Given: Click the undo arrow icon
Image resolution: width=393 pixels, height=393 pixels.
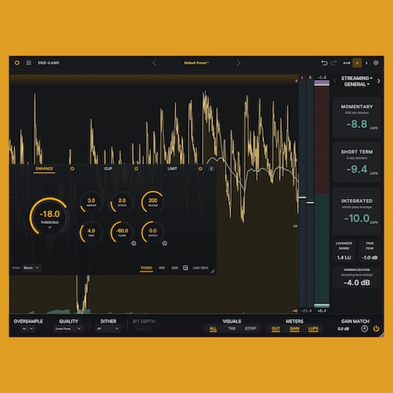Looking at the screenshot, I should pyautogui.click(x=325, y=63).
